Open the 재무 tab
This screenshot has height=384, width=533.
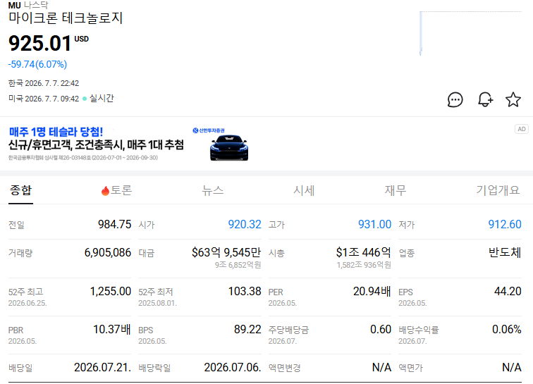click(396, 190)
